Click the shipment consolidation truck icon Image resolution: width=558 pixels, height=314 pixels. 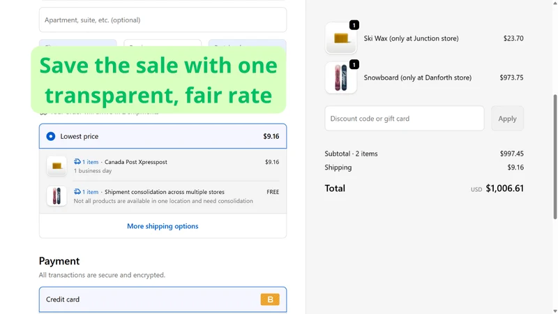point(77,191)
